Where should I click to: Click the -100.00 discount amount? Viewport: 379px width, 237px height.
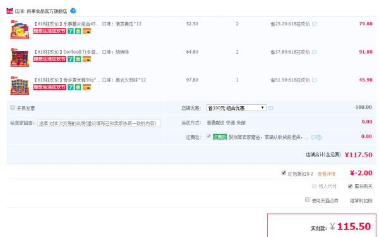tap(363, 107)
